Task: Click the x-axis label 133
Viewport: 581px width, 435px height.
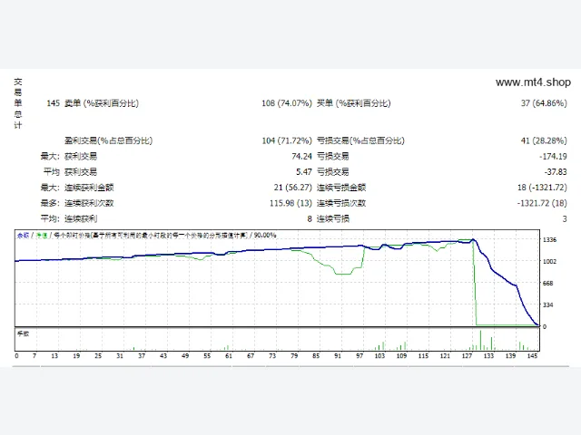Action: (x=488, y=356)
